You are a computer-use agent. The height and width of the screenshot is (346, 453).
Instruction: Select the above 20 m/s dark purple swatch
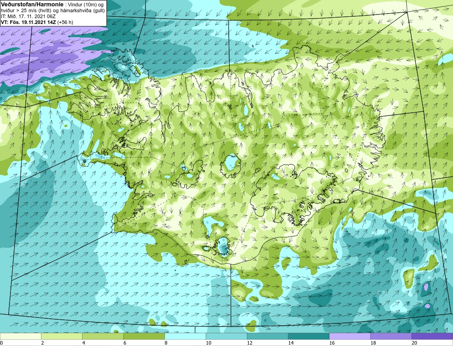pyautogui.click(x=432, y=336)
